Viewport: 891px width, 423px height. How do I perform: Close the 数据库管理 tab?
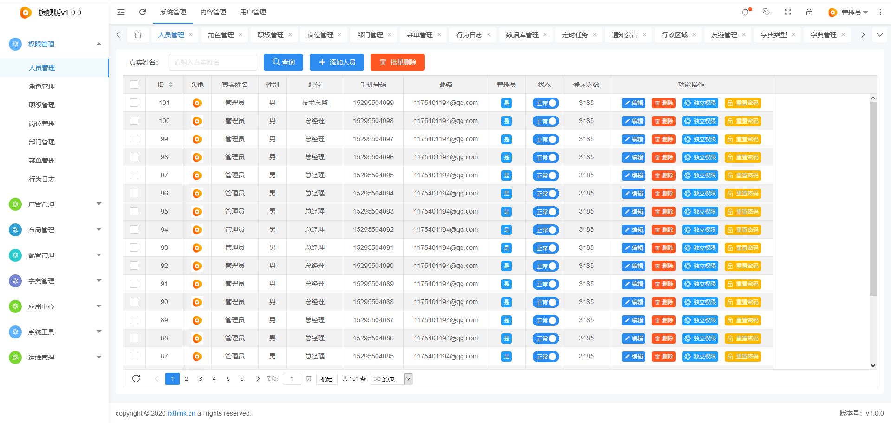[x=545, y=35]
